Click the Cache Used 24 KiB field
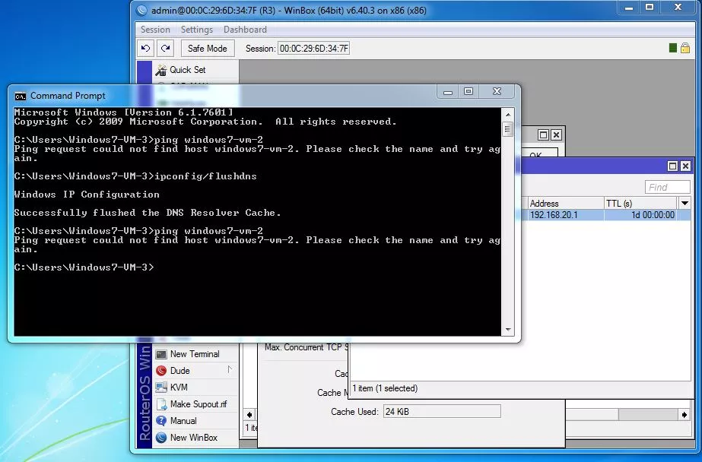The height and width of the screenshot is (462, 702). 442,411
